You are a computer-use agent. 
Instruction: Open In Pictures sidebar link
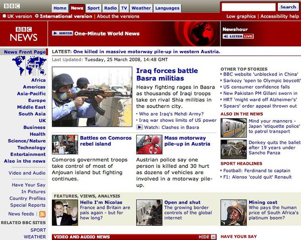point(33,191)
